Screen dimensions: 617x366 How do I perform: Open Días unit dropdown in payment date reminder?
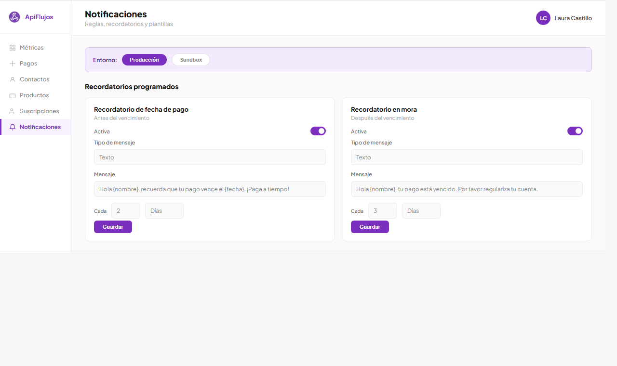(164, 211)
